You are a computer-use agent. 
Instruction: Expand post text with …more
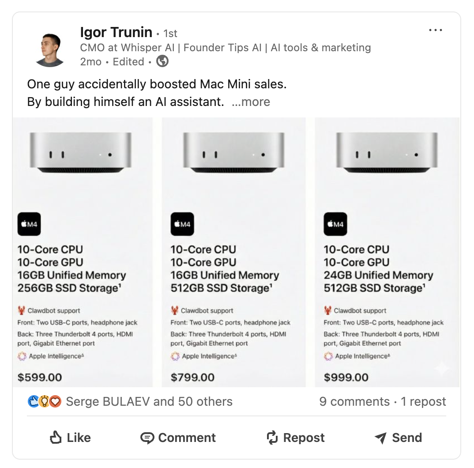(x=251, y=102)
